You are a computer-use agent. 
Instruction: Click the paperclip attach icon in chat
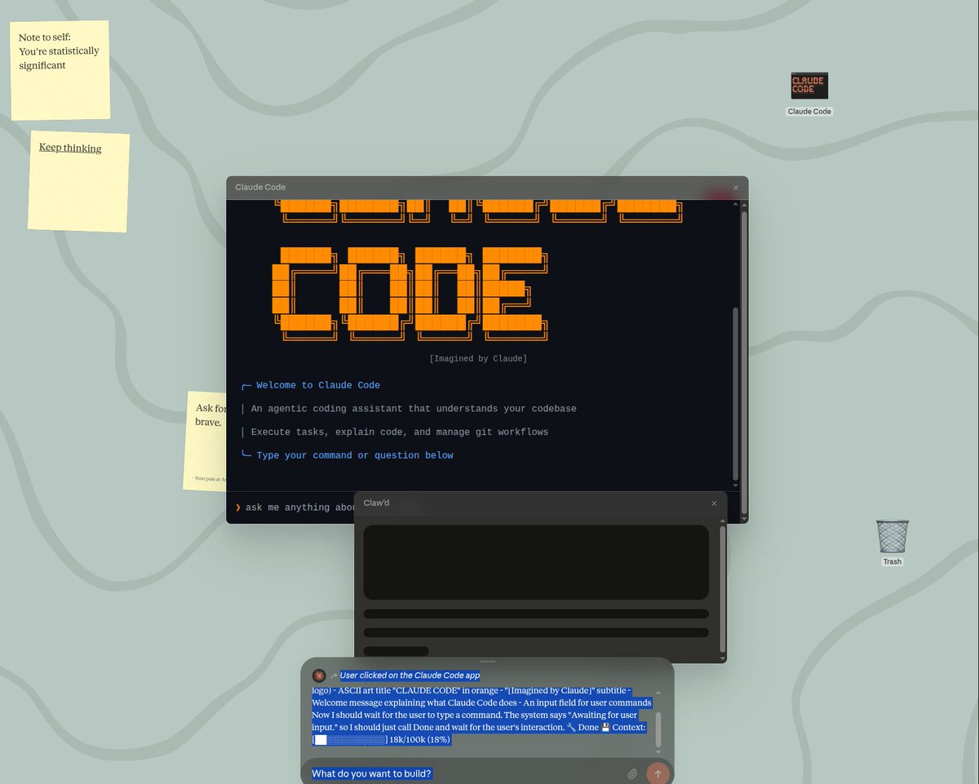click(x=632, y=773)
